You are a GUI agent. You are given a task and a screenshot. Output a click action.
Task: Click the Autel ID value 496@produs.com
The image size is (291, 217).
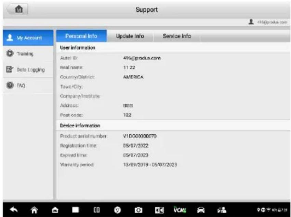tap(142, 58)
